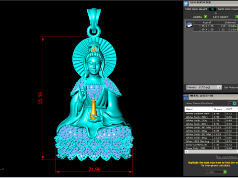Click the Grams column header
238x178 pixels.
(219, 109)
